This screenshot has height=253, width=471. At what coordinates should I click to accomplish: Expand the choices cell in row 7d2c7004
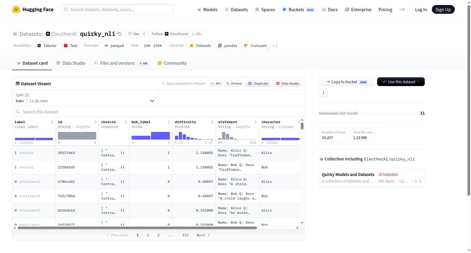point(122,196)
